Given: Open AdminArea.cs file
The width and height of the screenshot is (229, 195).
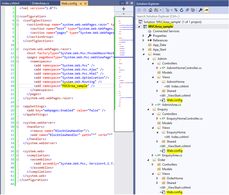Looking at the screenshot, I should click(x=172, y=105).
